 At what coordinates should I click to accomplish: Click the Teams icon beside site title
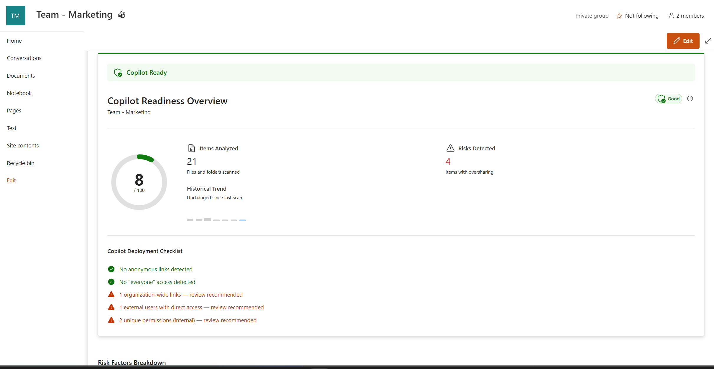(121, 15)
